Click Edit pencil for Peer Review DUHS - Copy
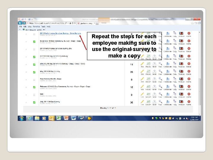 pyautogui.click(x=142, y=79)
